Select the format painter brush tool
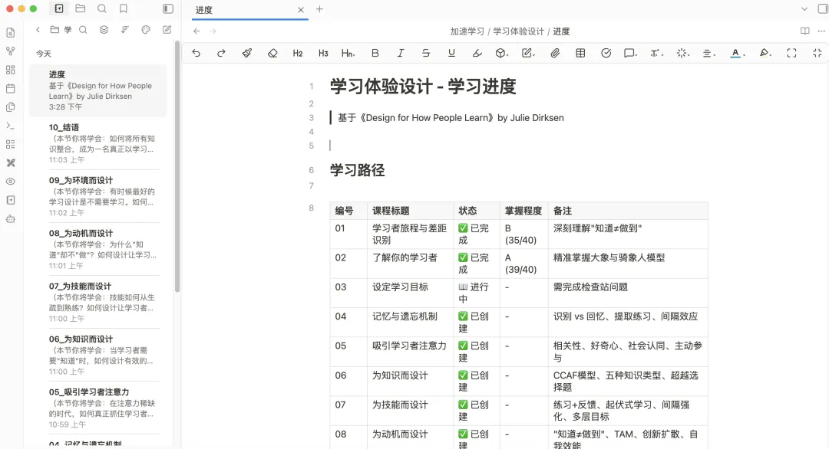 pyautogui.click(x=247, y=53)
